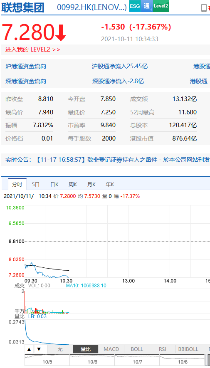210x368 pixels.
Task: Click the current price 7.280
Action: pyautogui.click(x=28, y=32)
